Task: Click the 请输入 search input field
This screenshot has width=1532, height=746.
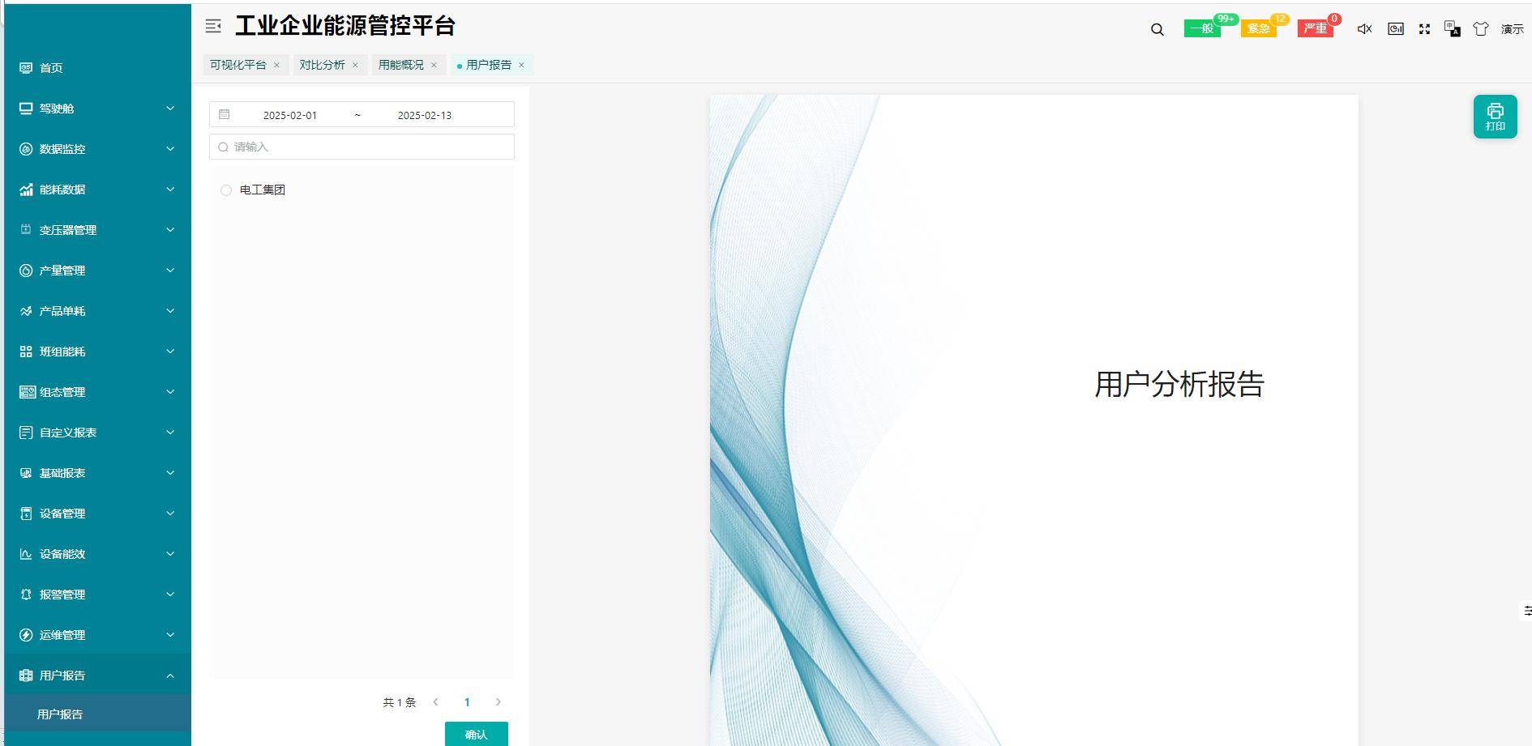Action: [x=362, y=147]
